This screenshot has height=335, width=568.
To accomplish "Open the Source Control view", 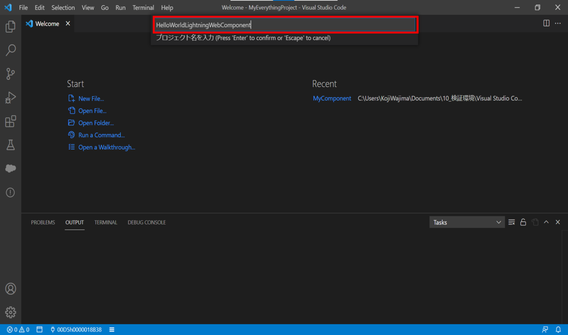I will [10, 74].
